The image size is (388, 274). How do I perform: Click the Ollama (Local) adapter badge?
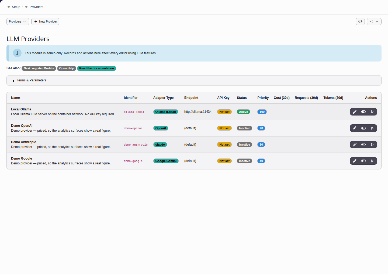pyautogui.click(x=165, y=112)
